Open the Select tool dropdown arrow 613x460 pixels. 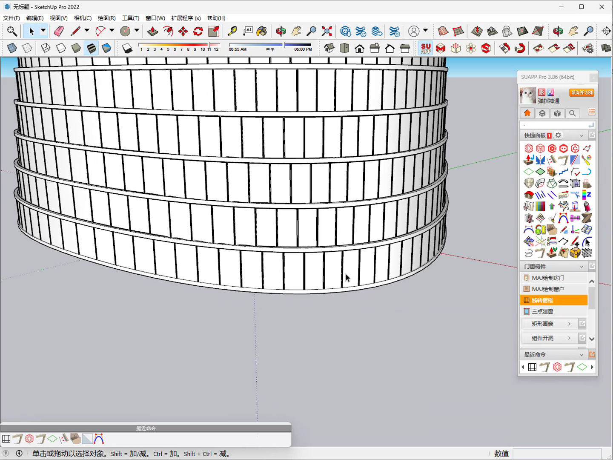click(x=43, y=31)
